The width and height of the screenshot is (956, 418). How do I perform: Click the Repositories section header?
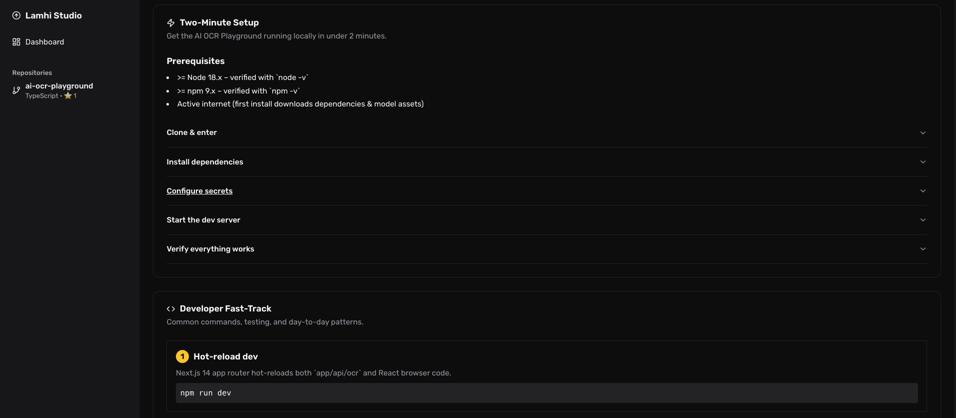[x=32, y=72]
